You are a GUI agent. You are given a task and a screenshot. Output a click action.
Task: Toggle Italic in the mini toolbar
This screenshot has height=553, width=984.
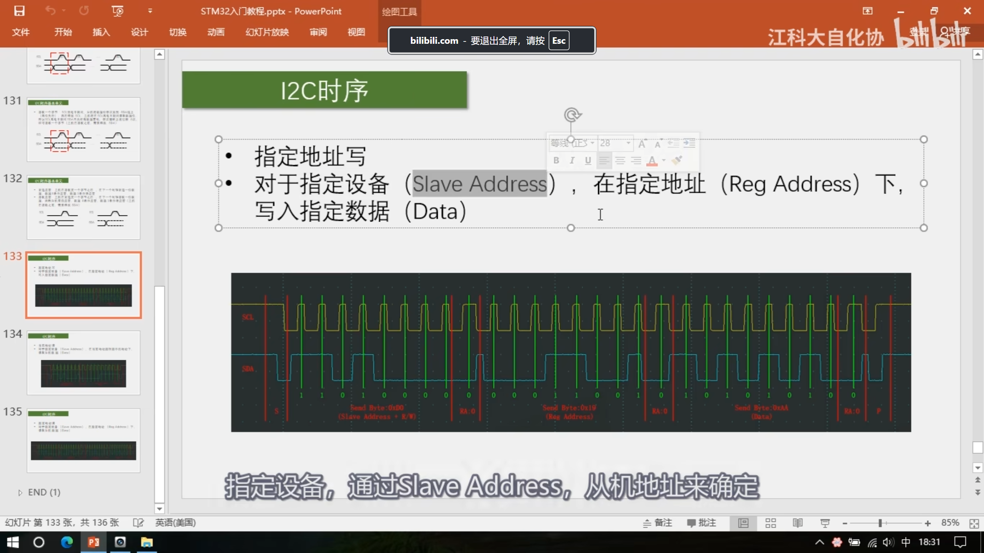point(572,161)
